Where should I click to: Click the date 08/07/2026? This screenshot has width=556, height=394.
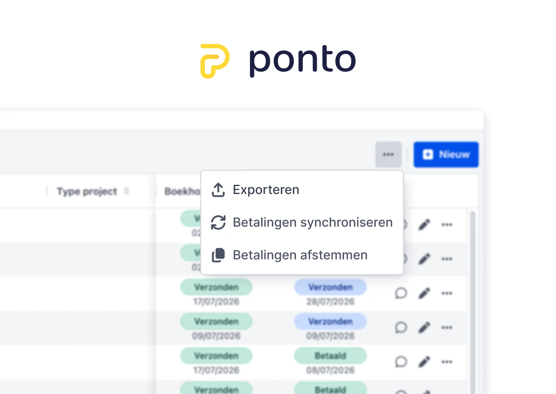(330, 370)
